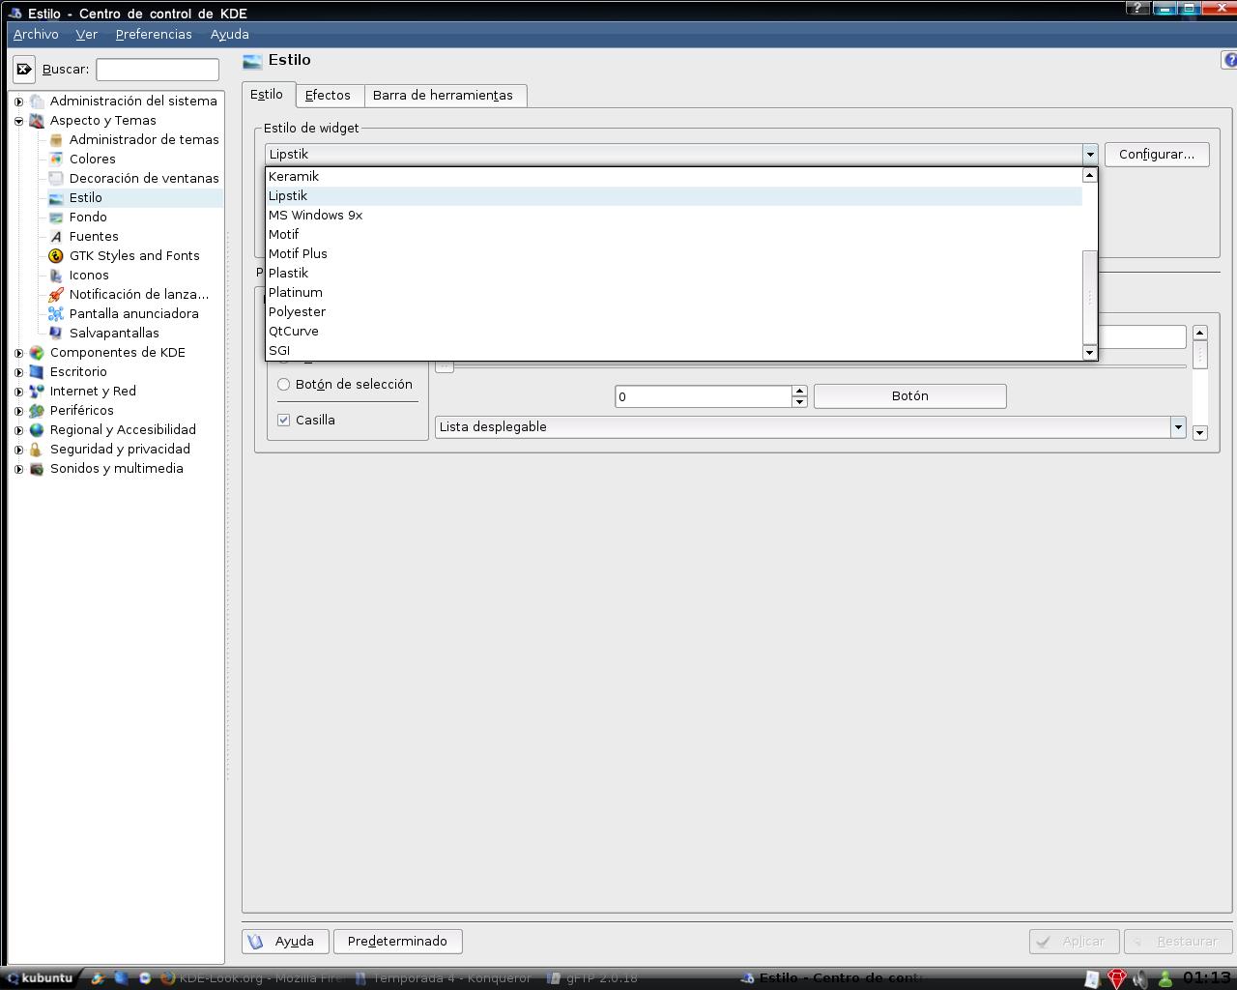
Task: Open the Preferencias menu
Action: tap(154, 34)
